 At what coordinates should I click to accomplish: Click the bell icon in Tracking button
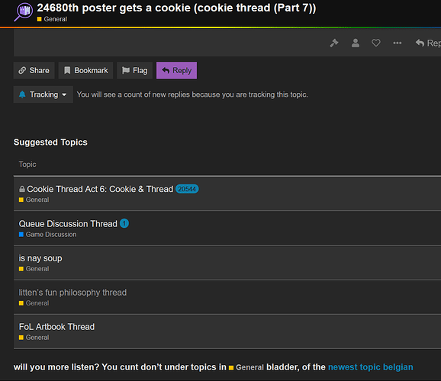[22, 94]
